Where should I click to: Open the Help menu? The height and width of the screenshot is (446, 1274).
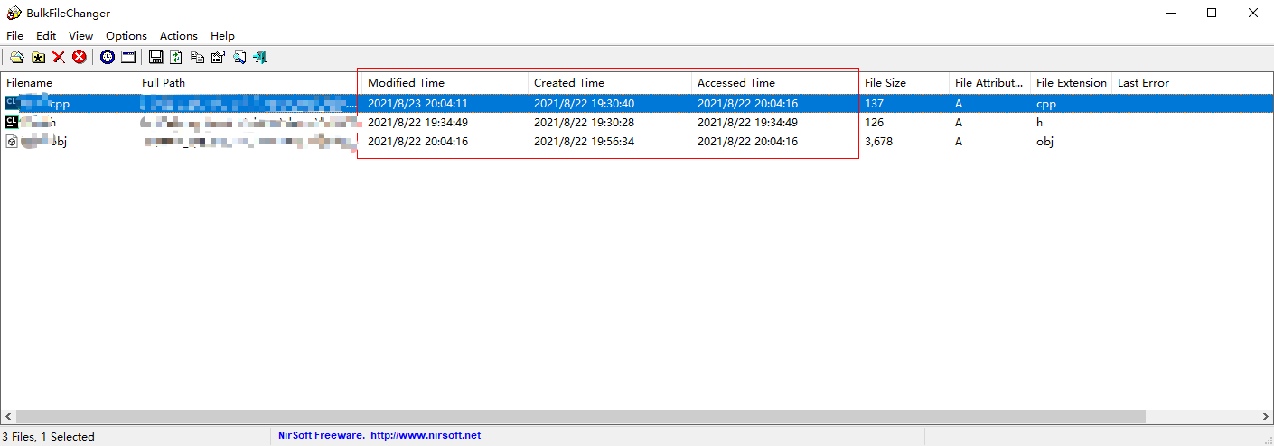pyautogui.click(x=222, y=36)
